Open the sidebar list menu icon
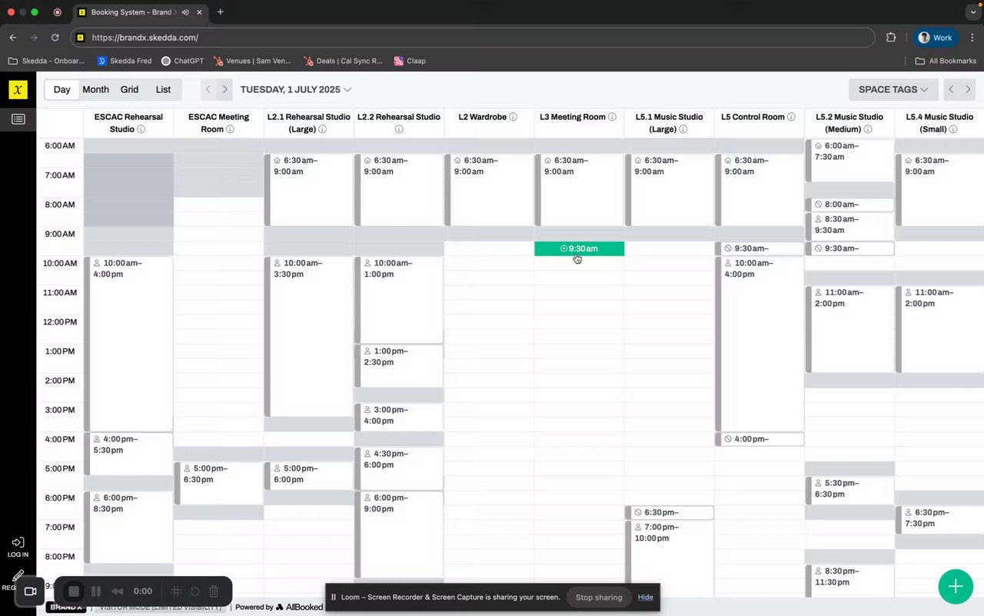Viewport: 984px width, 616px height. pyautogui.click(x=18, y=119)
